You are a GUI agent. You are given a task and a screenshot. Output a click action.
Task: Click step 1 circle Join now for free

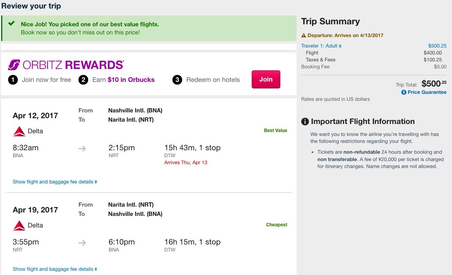click(x=13, y=80)
